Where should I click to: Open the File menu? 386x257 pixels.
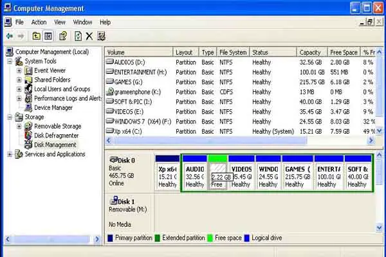click(19, 22)
